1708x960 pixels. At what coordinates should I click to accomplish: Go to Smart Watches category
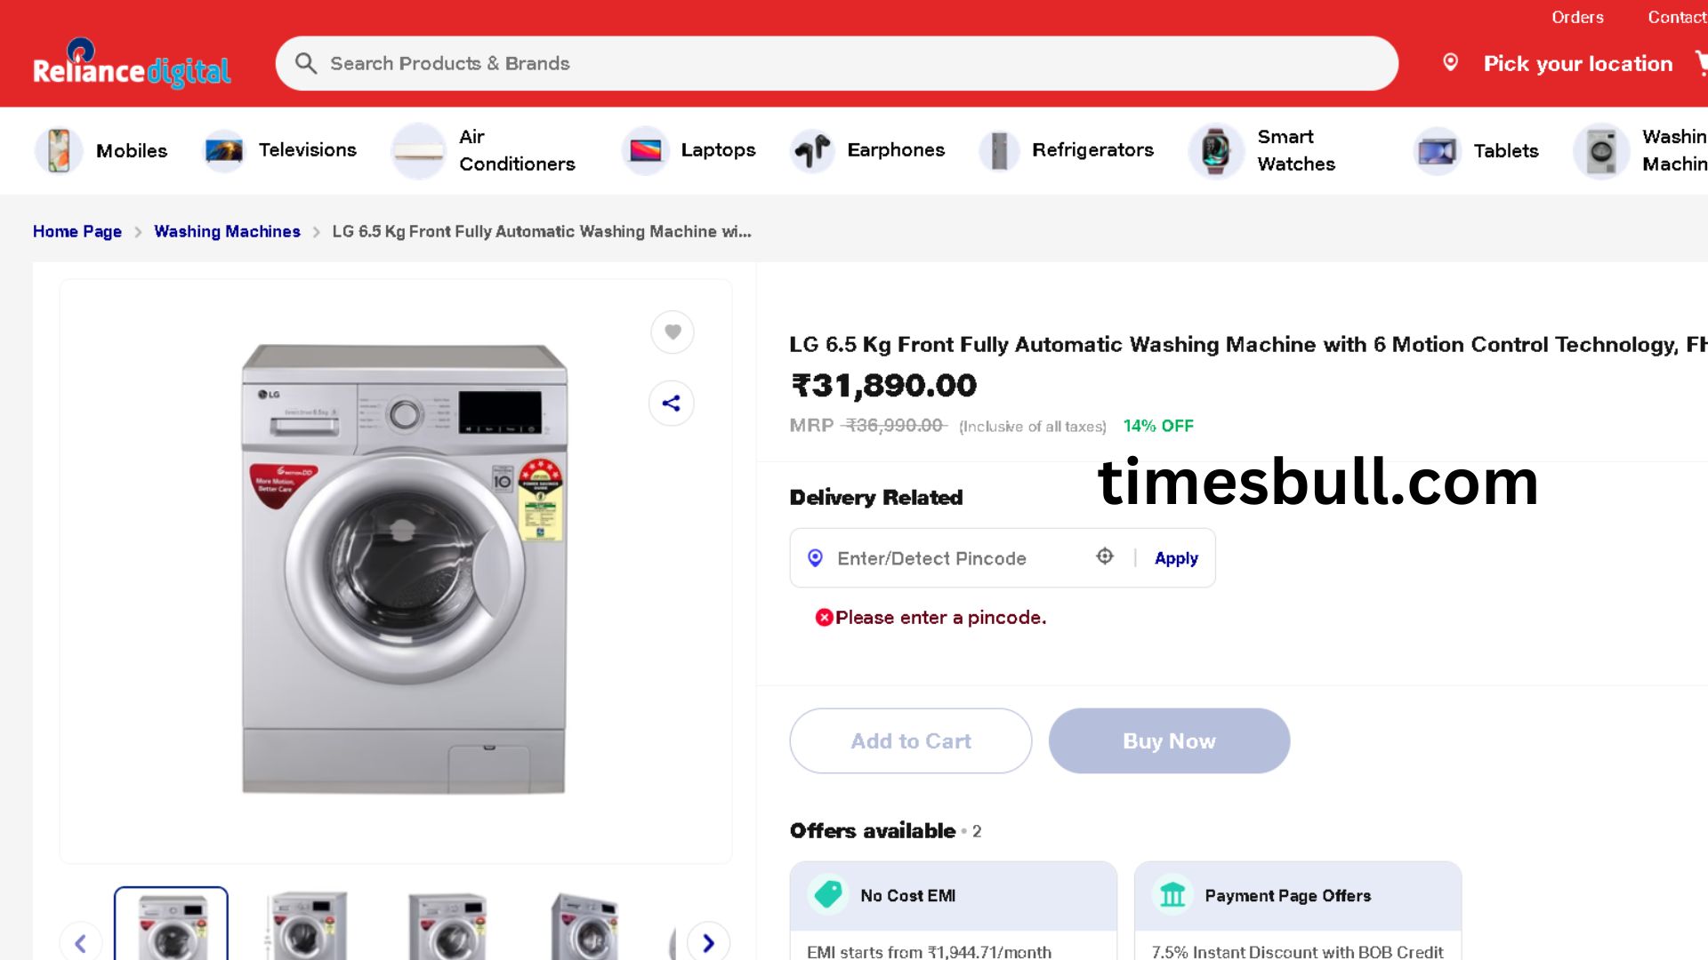[1263, 150]
